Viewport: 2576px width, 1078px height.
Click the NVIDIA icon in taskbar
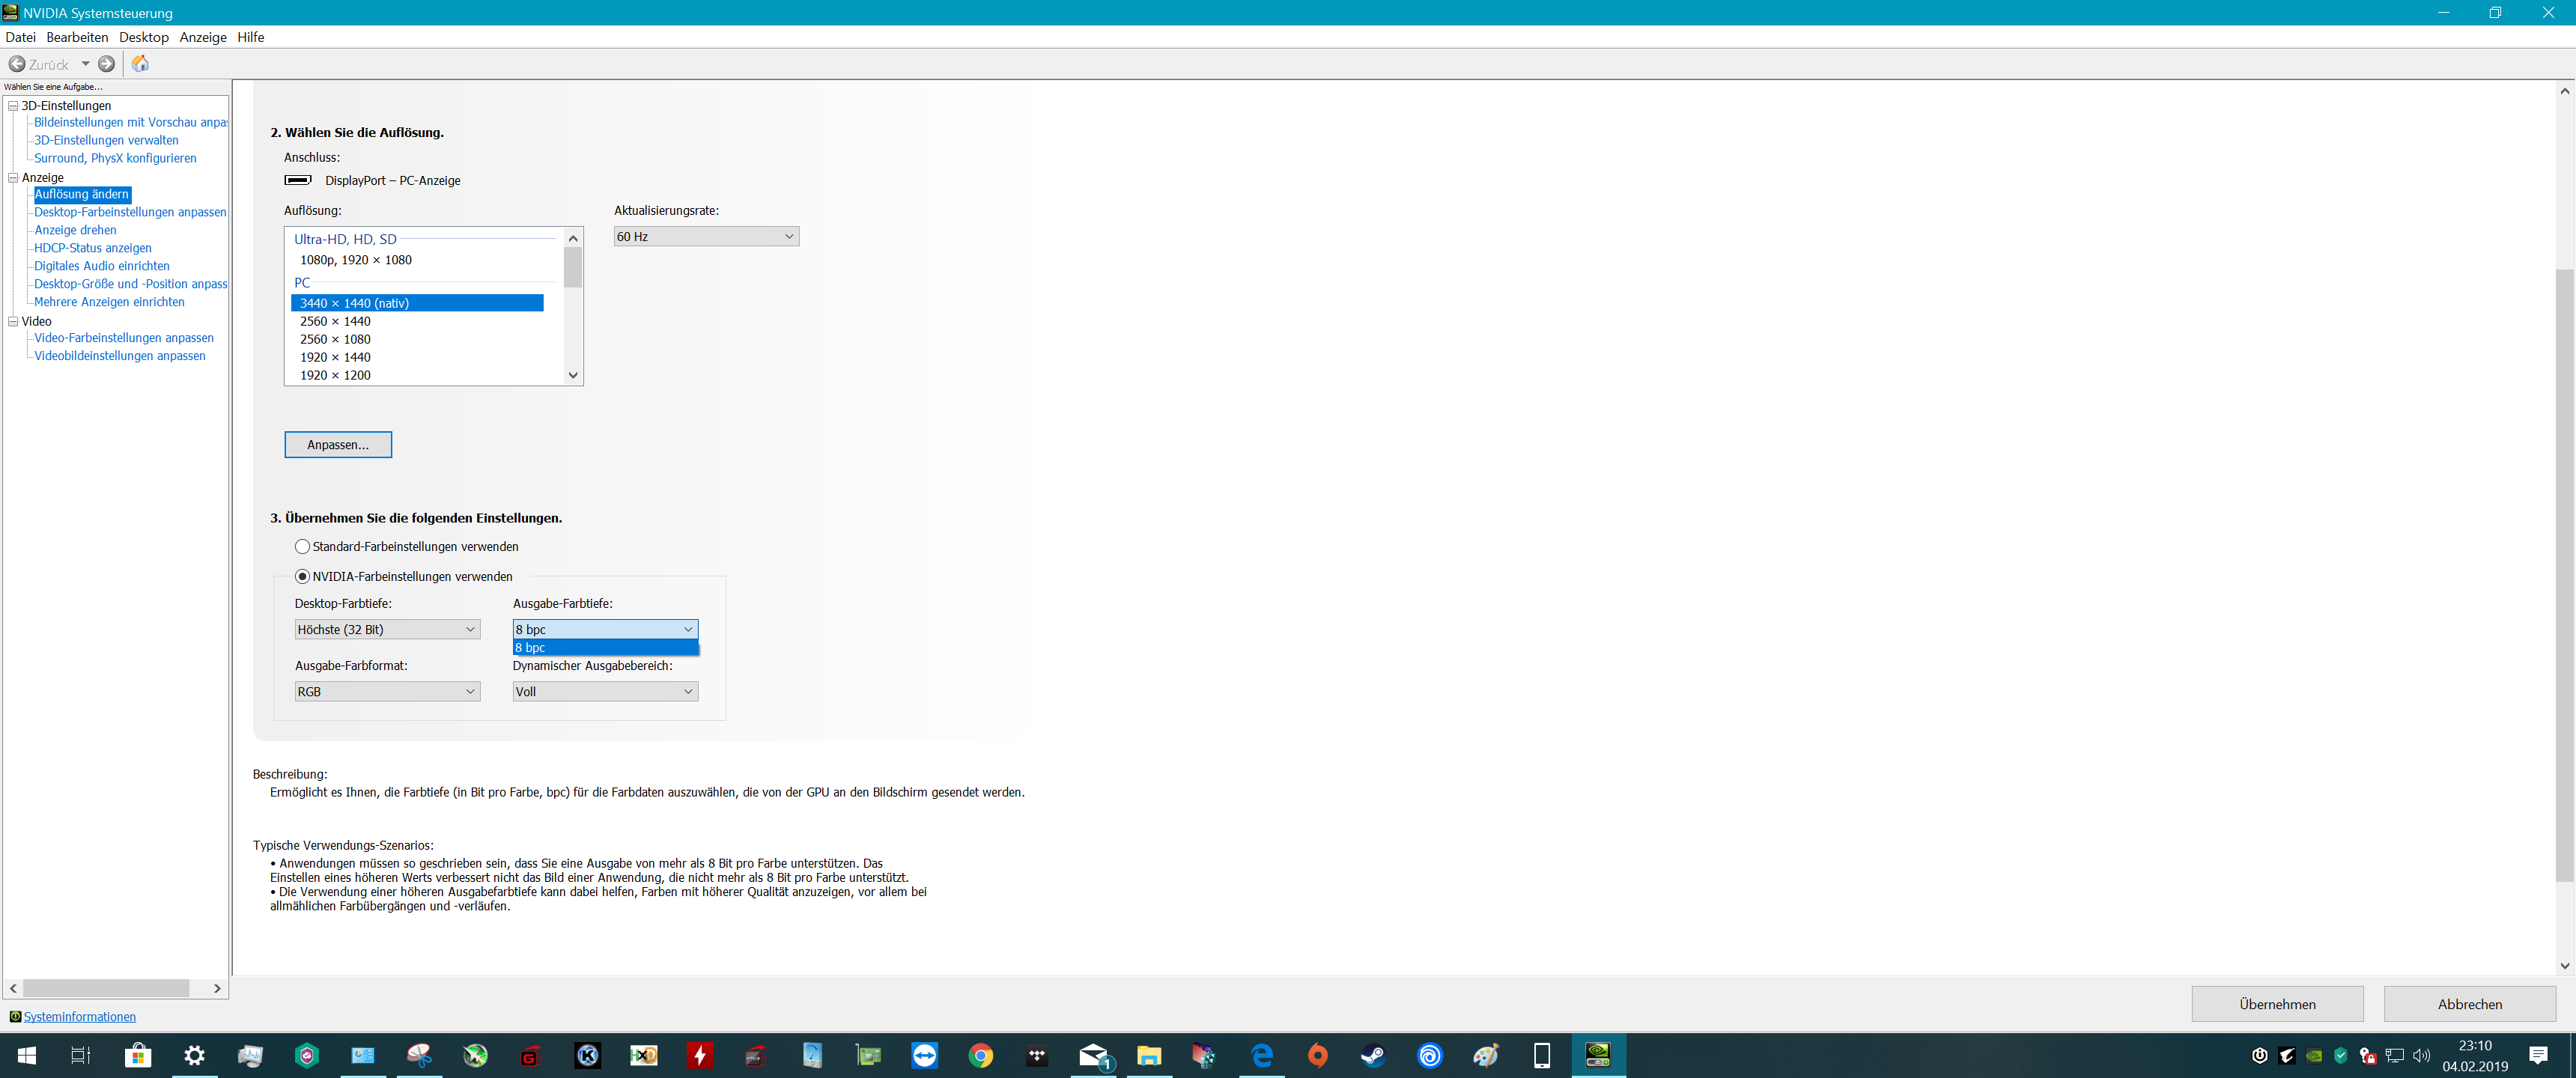pyautogui.click(x=1597, y=1055)
